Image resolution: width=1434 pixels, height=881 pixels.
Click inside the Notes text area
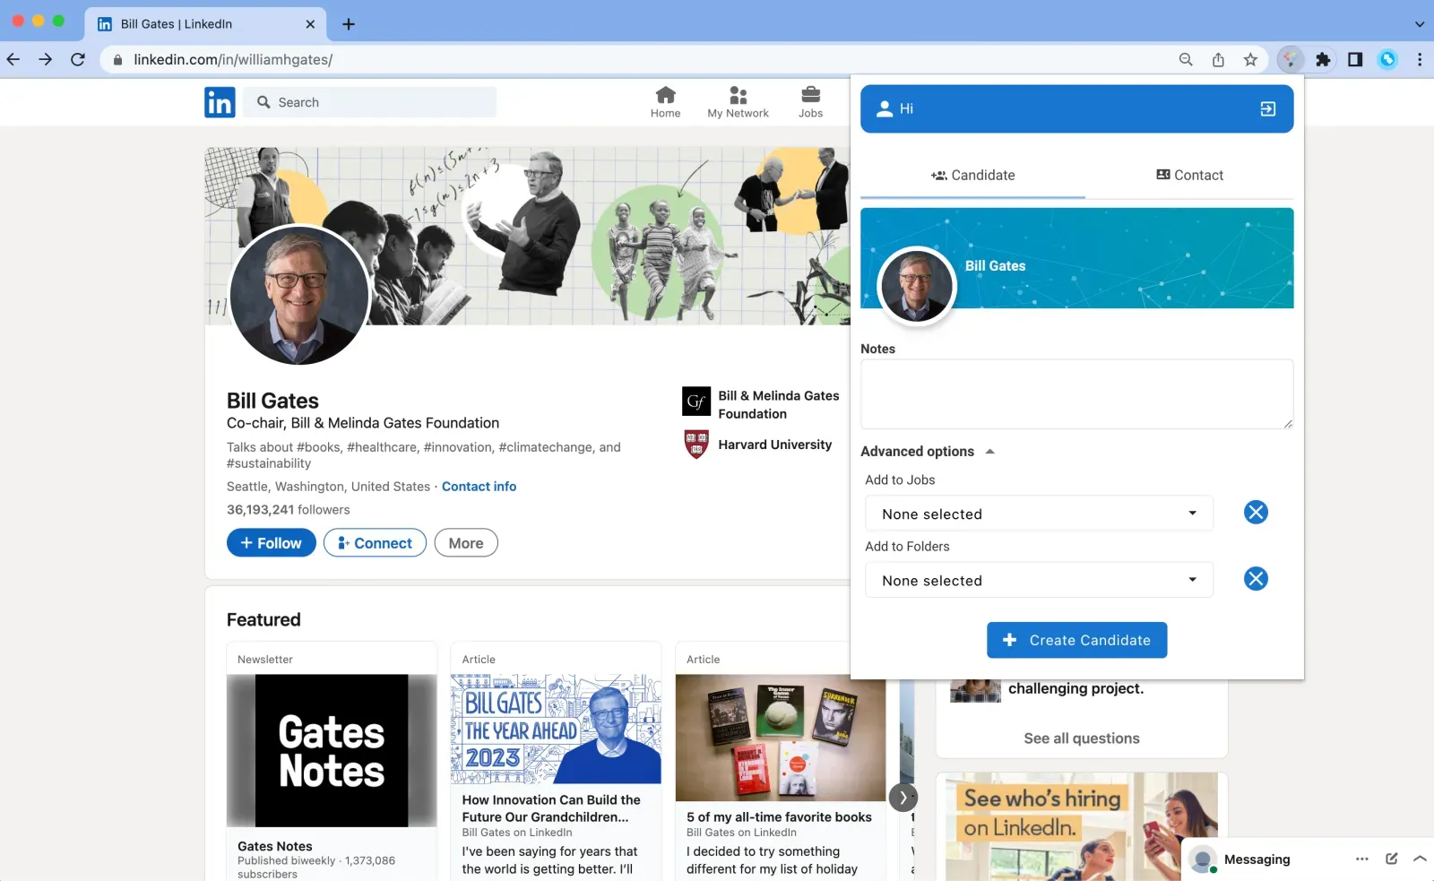(x=1075, y=393)
